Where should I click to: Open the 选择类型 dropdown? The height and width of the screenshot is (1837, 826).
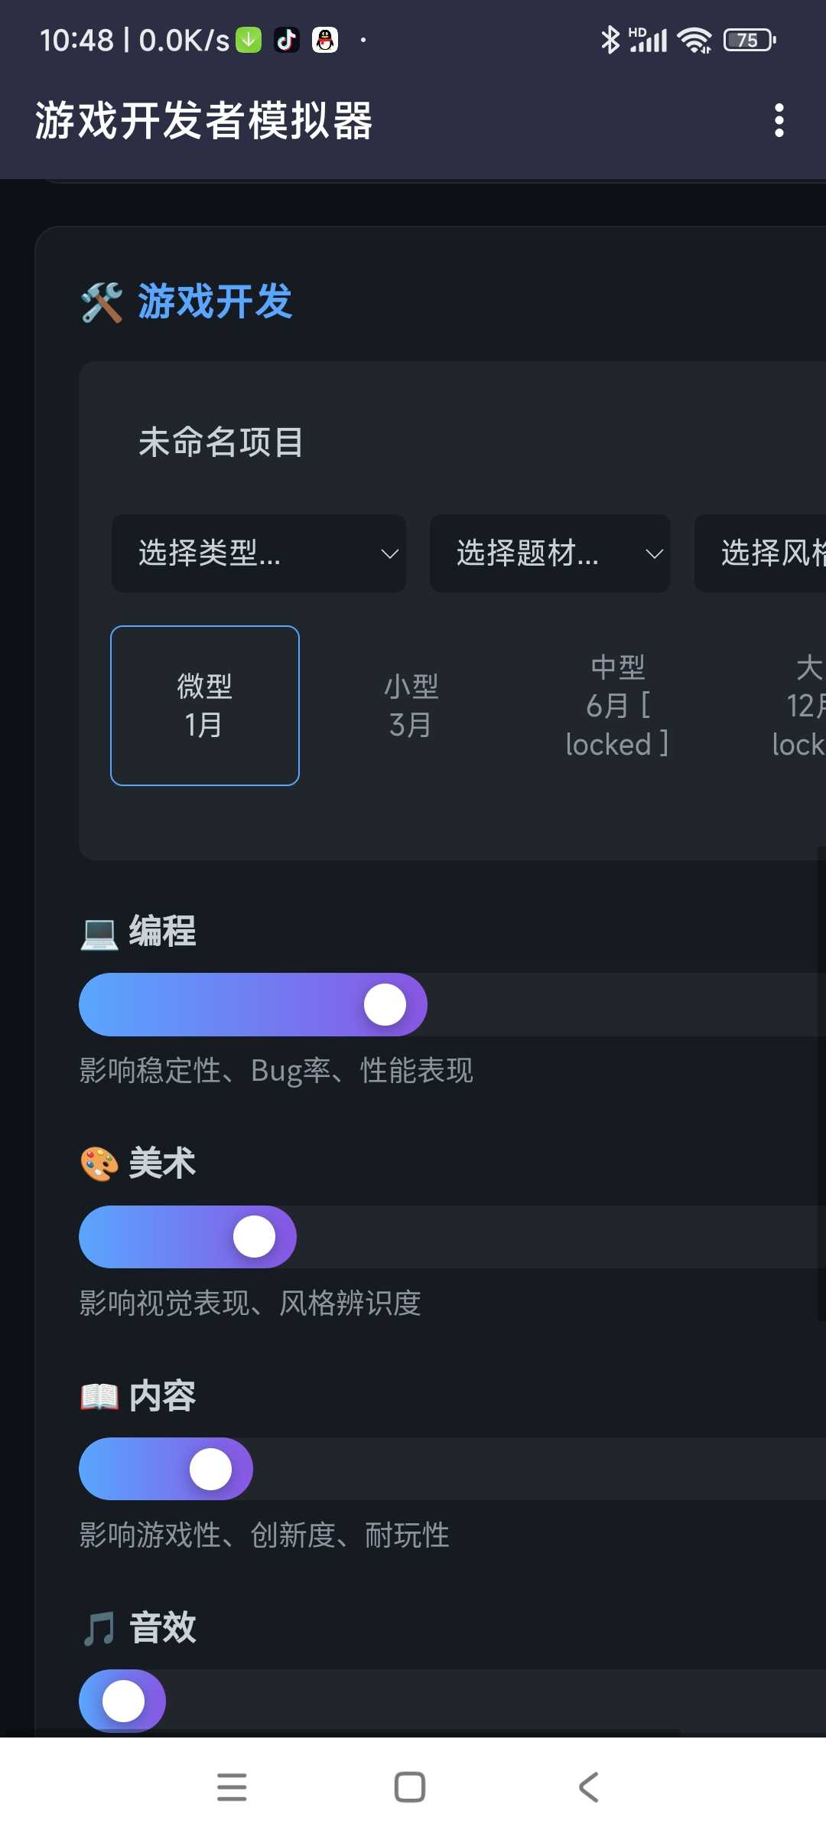(259, 553)
